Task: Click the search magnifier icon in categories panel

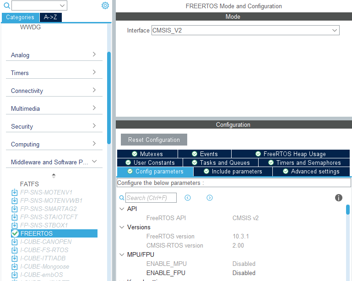Action: click(x=7, y=5)
